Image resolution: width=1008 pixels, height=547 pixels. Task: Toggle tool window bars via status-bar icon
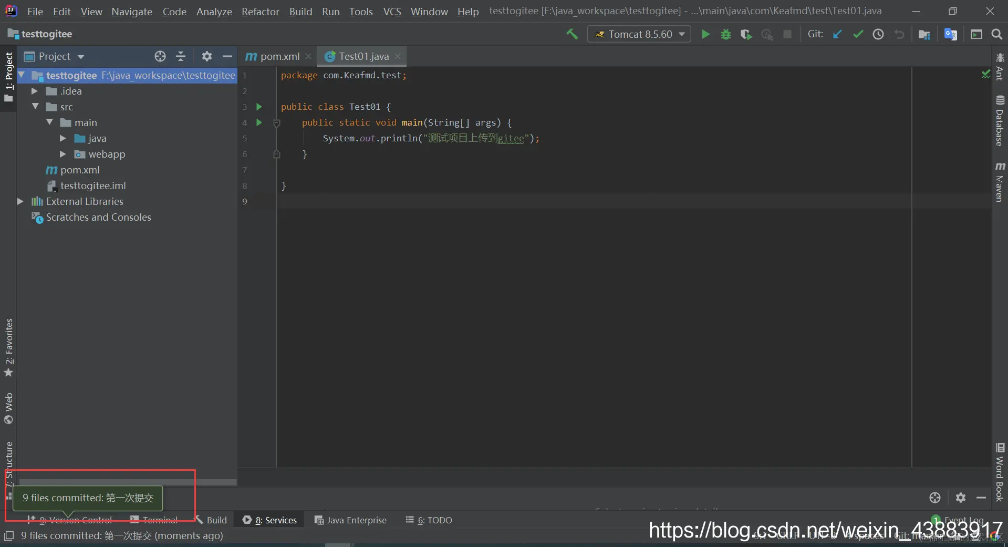pos(9,536)
